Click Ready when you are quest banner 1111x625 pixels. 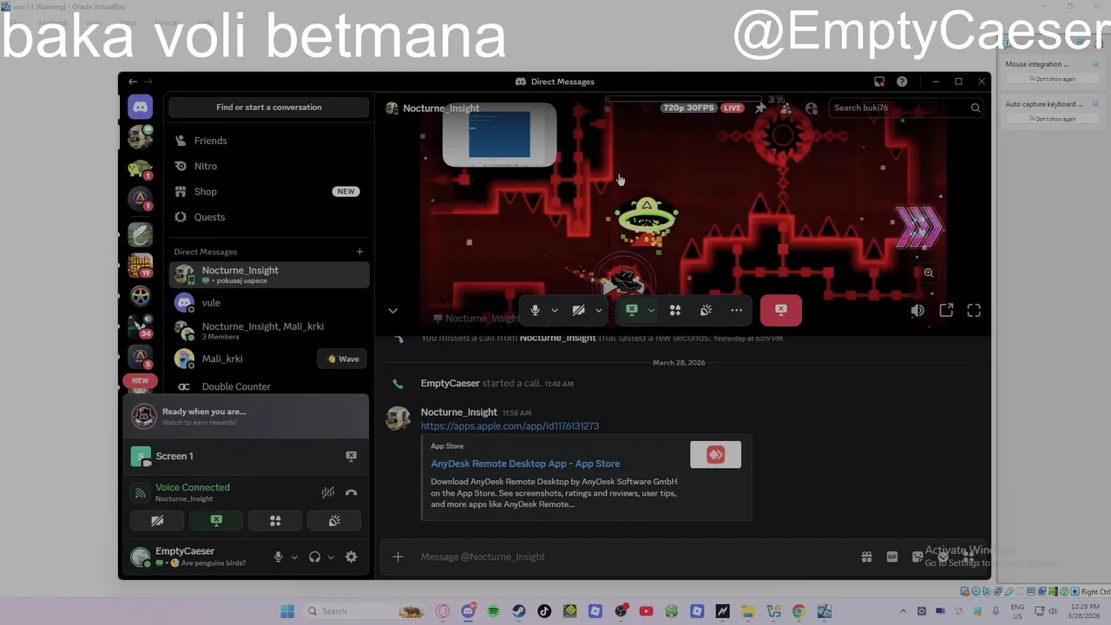(246, 417)
